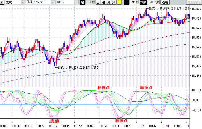Expand the 日経225mini symbol dropdown

53,2
